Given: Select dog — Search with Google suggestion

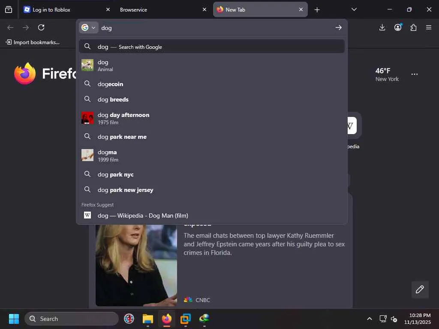Looking at the screenshot, I should [x=212, y=47].
